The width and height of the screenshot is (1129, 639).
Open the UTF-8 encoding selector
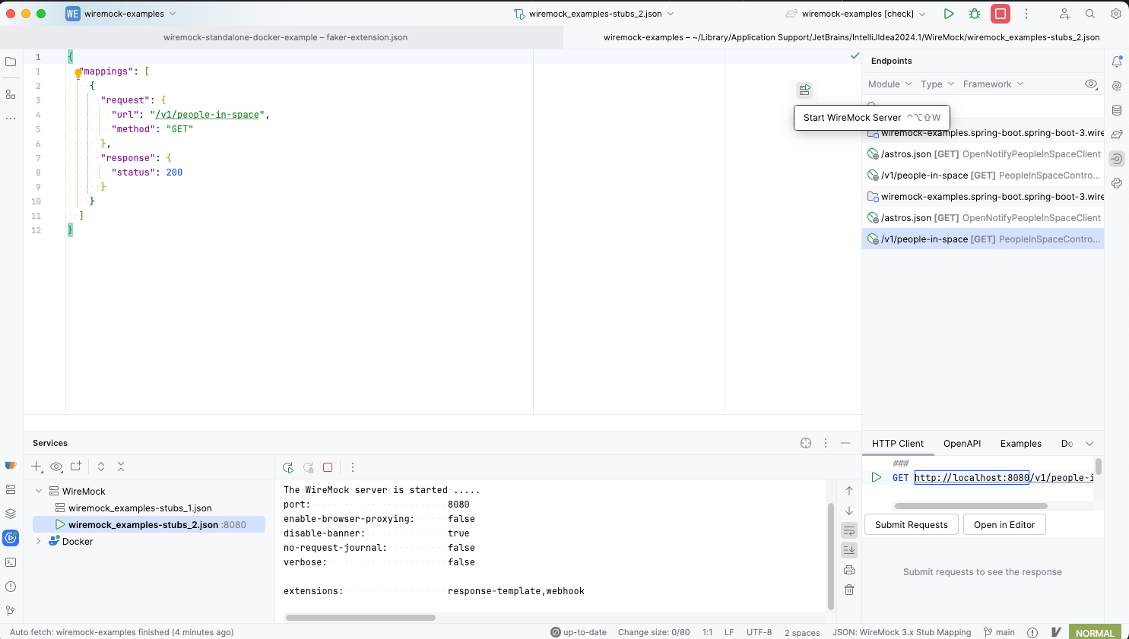pos(759,632)
